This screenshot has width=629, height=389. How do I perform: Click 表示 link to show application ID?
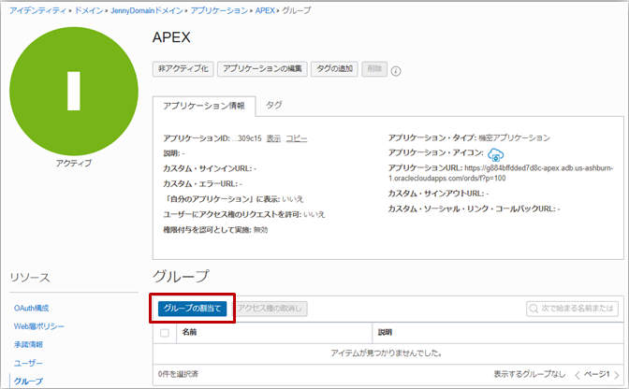pos(272,137)
